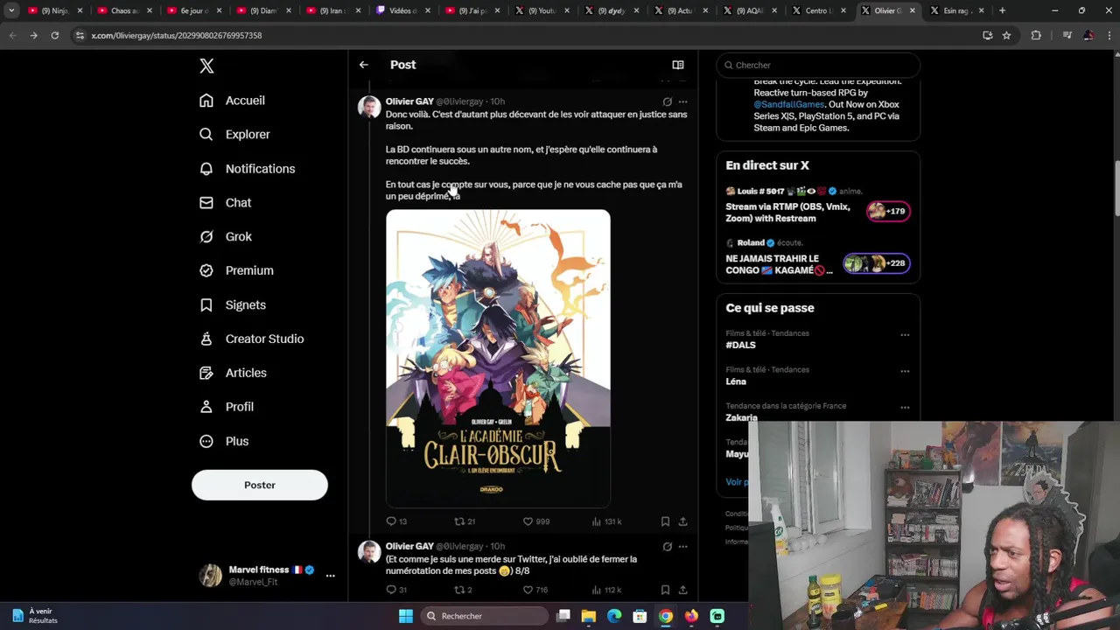Click the back arrow beside Post
Image resolution: width=1120 pixels, height=630 pixels.
point(363,65)
